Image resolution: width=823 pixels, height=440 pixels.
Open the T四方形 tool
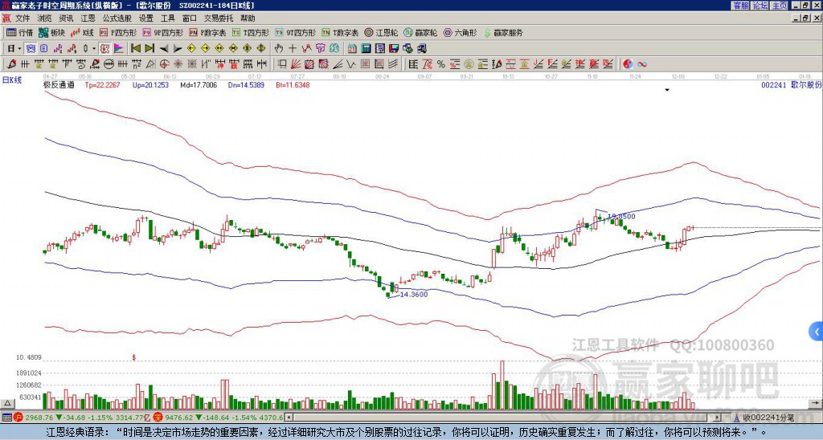click(x=251, y=32)
